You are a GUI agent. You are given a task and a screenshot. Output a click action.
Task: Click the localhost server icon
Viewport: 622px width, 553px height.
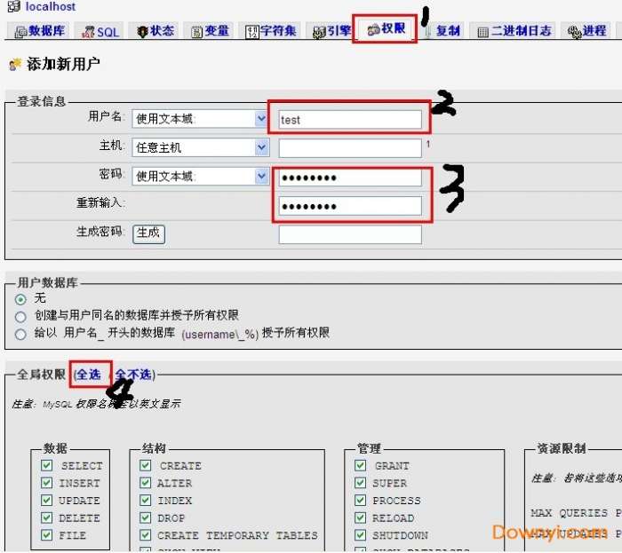tap(14, 6)
